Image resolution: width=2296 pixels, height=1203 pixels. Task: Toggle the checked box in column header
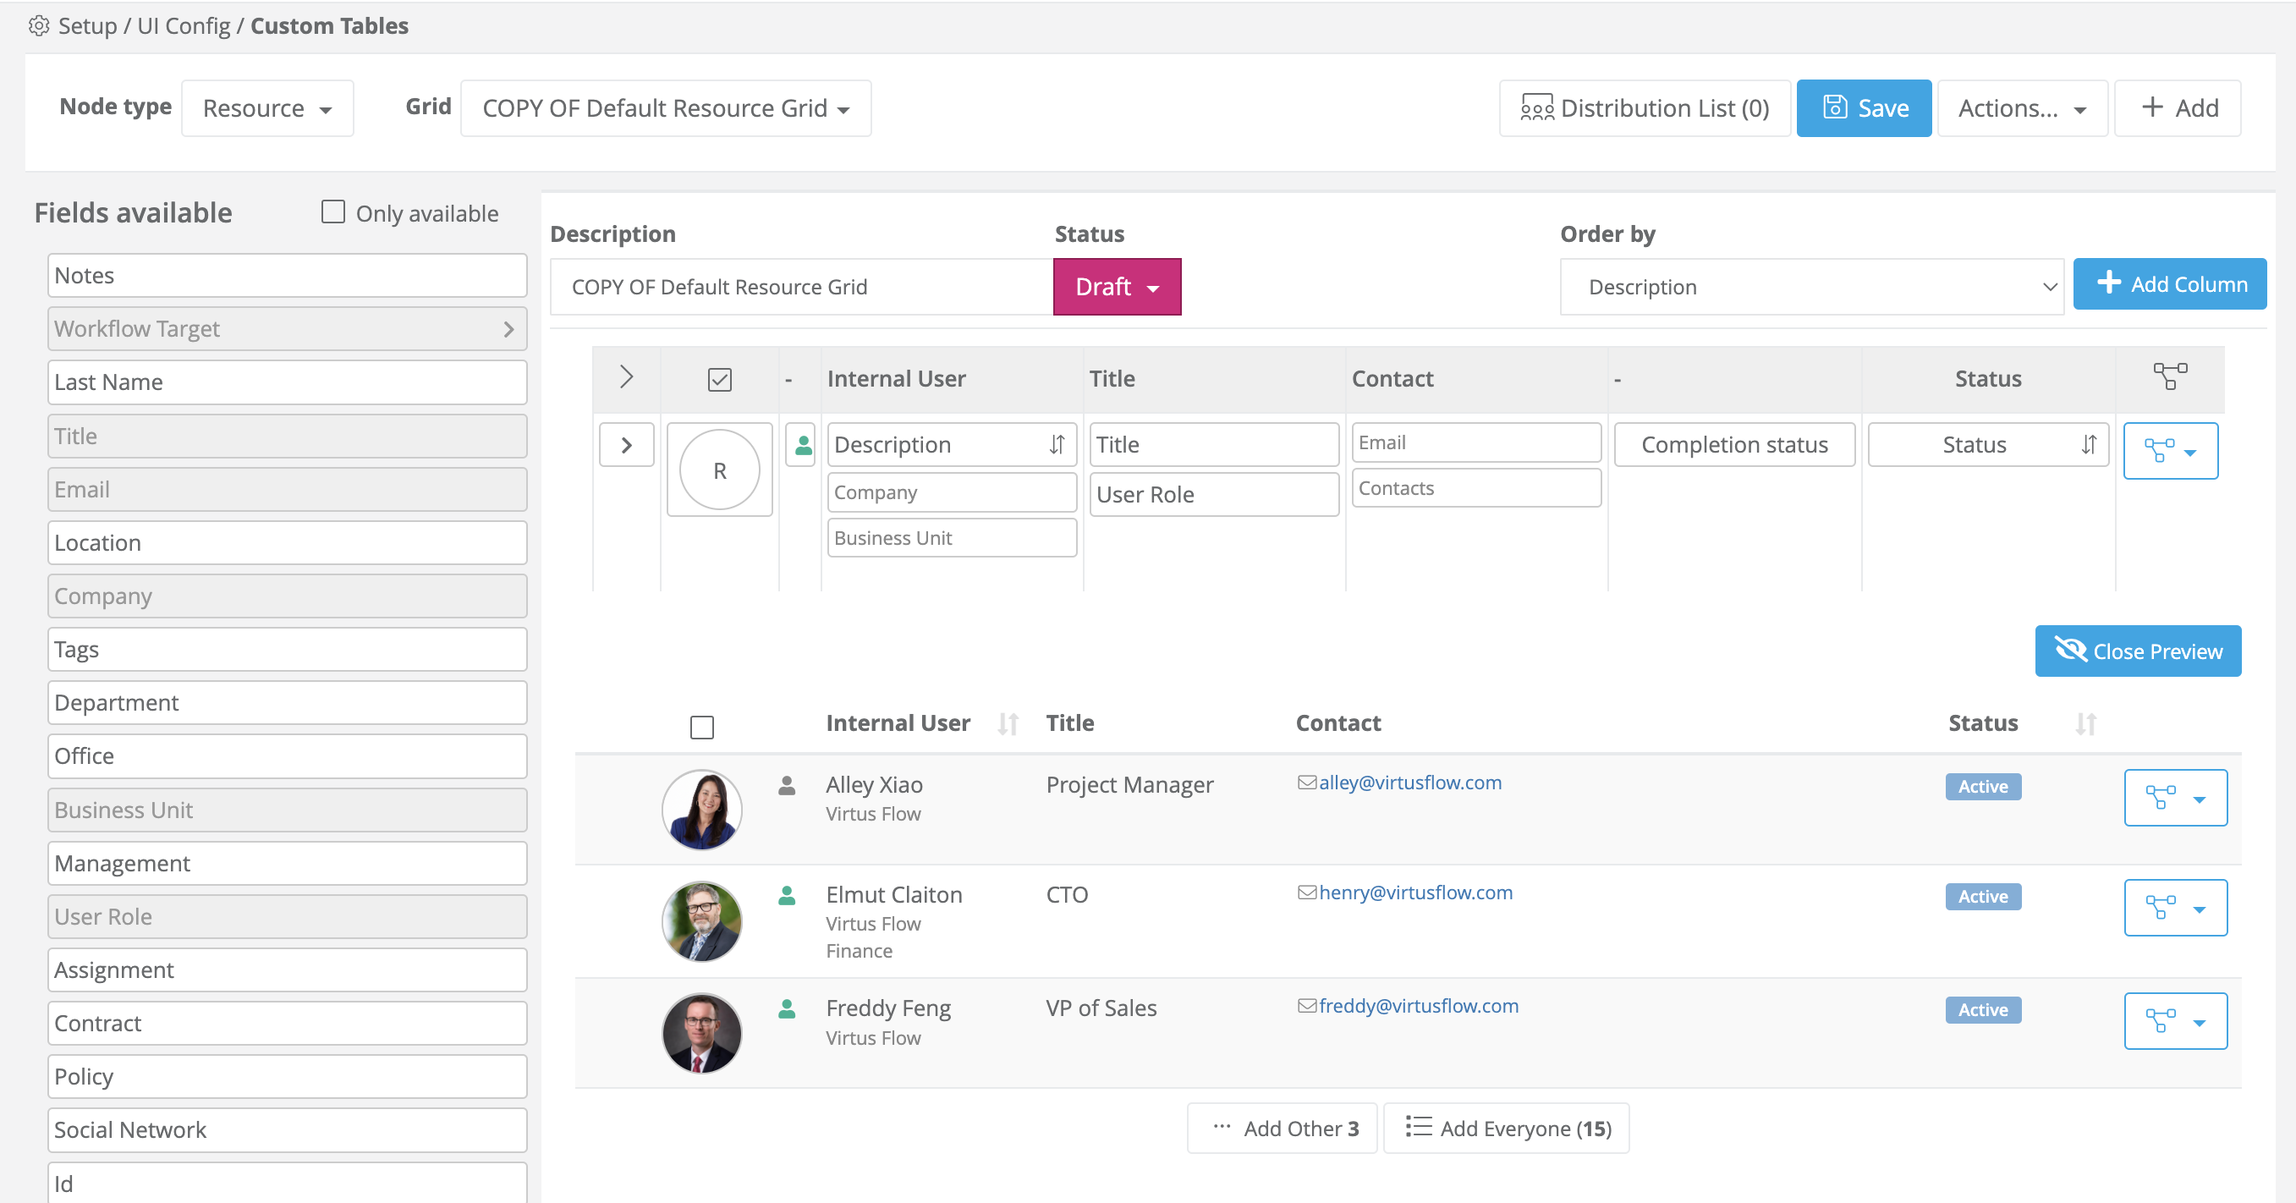(719, 380)
